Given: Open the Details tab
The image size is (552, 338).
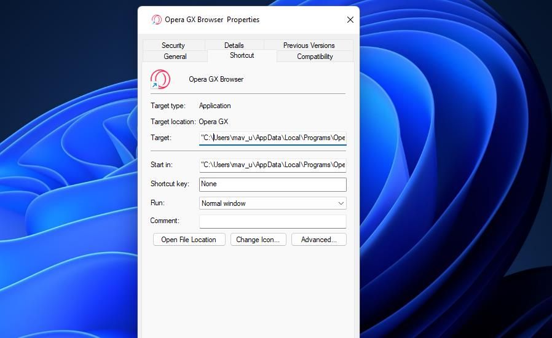Looking at the screenshot, I should tap(234, 45).
